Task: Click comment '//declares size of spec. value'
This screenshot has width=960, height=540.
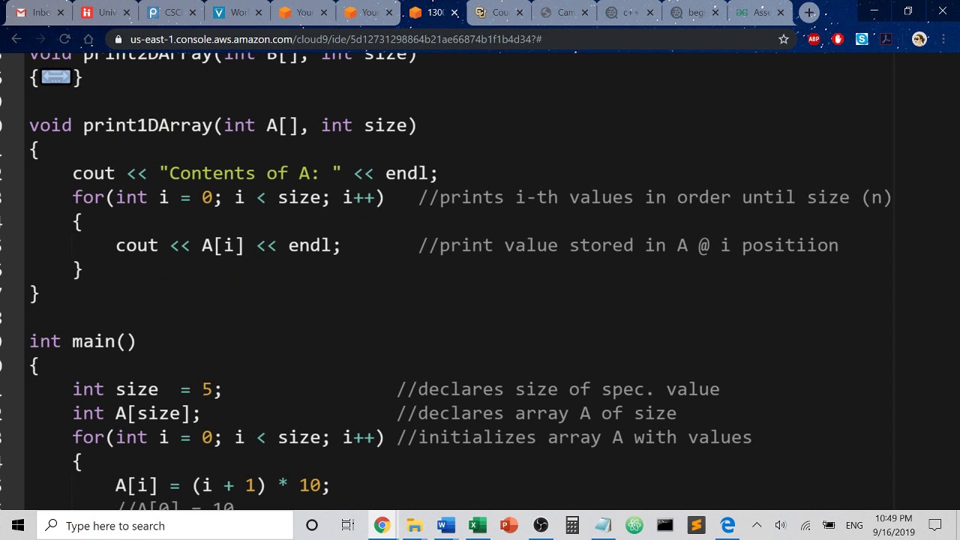Action: point(558,389)
